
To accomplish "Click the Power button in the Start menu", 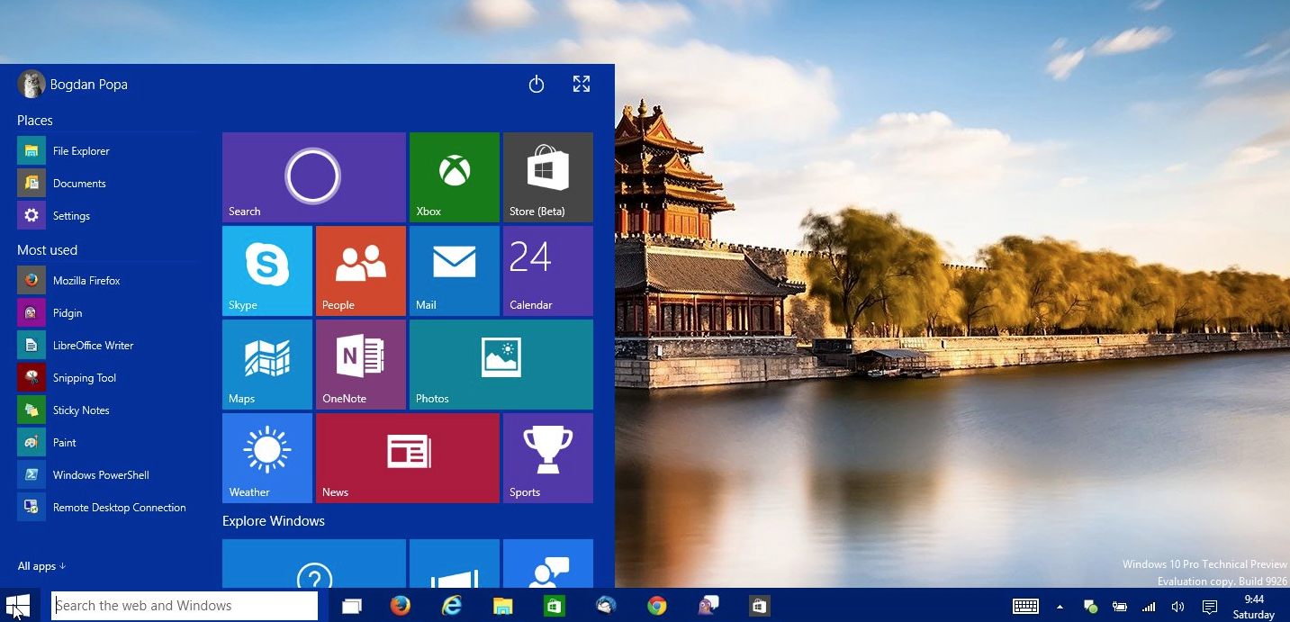I will 537,85.
